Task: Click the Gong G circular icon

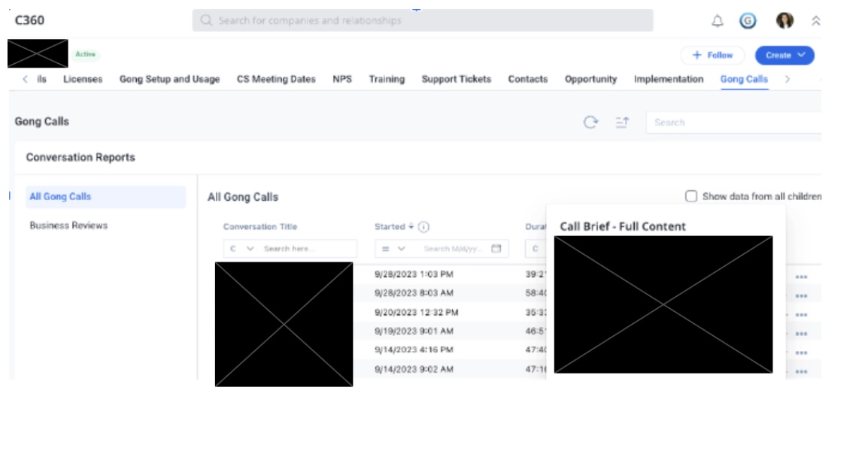Action: click(x=748, y=21)
